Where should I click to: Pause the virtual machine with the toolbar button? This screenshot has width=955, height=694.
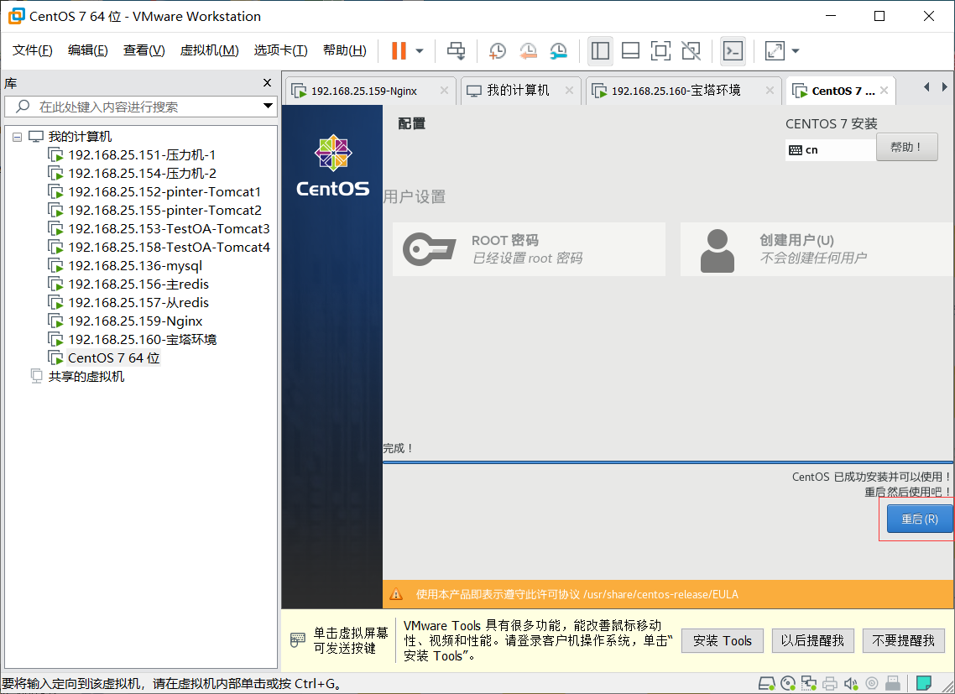coord(399,50)
